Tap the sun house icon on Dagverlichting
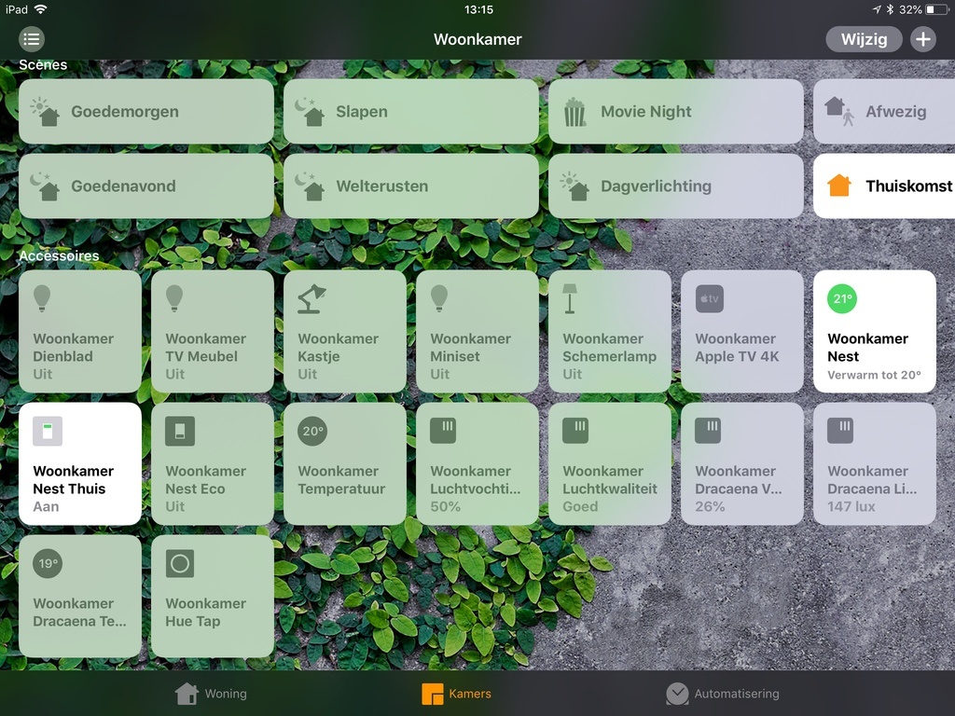955x716 pixels. [574, 186]
